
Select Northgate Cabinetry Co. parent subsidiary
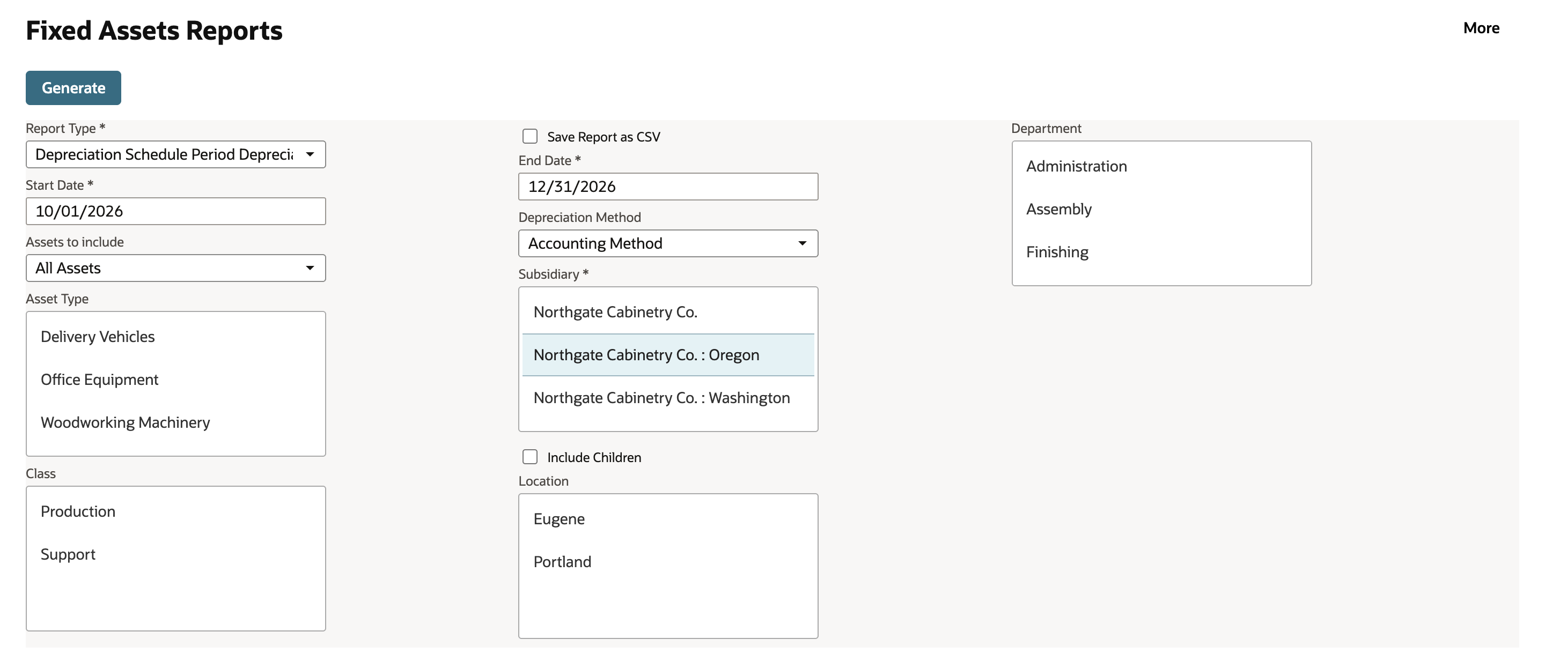click(668, 313)
